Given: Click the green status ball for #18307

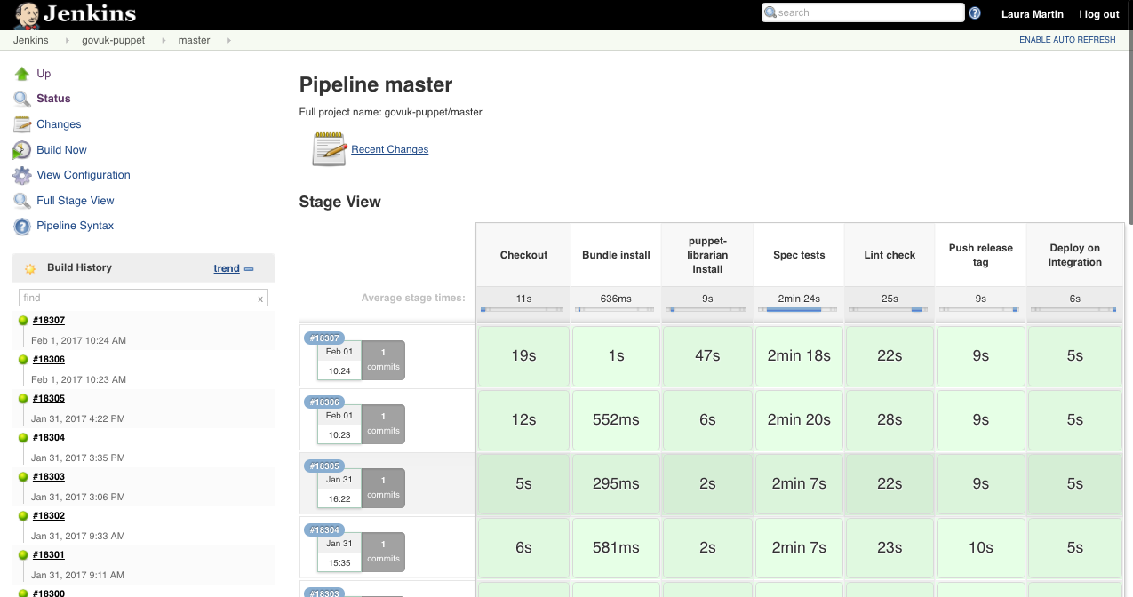Looking at the screenshot, I should point(23,321).
